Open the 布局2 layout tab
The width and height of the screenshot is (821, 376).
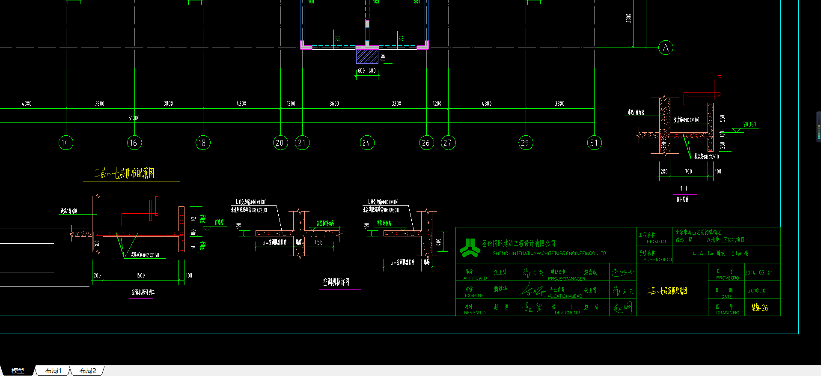point(87,370)
